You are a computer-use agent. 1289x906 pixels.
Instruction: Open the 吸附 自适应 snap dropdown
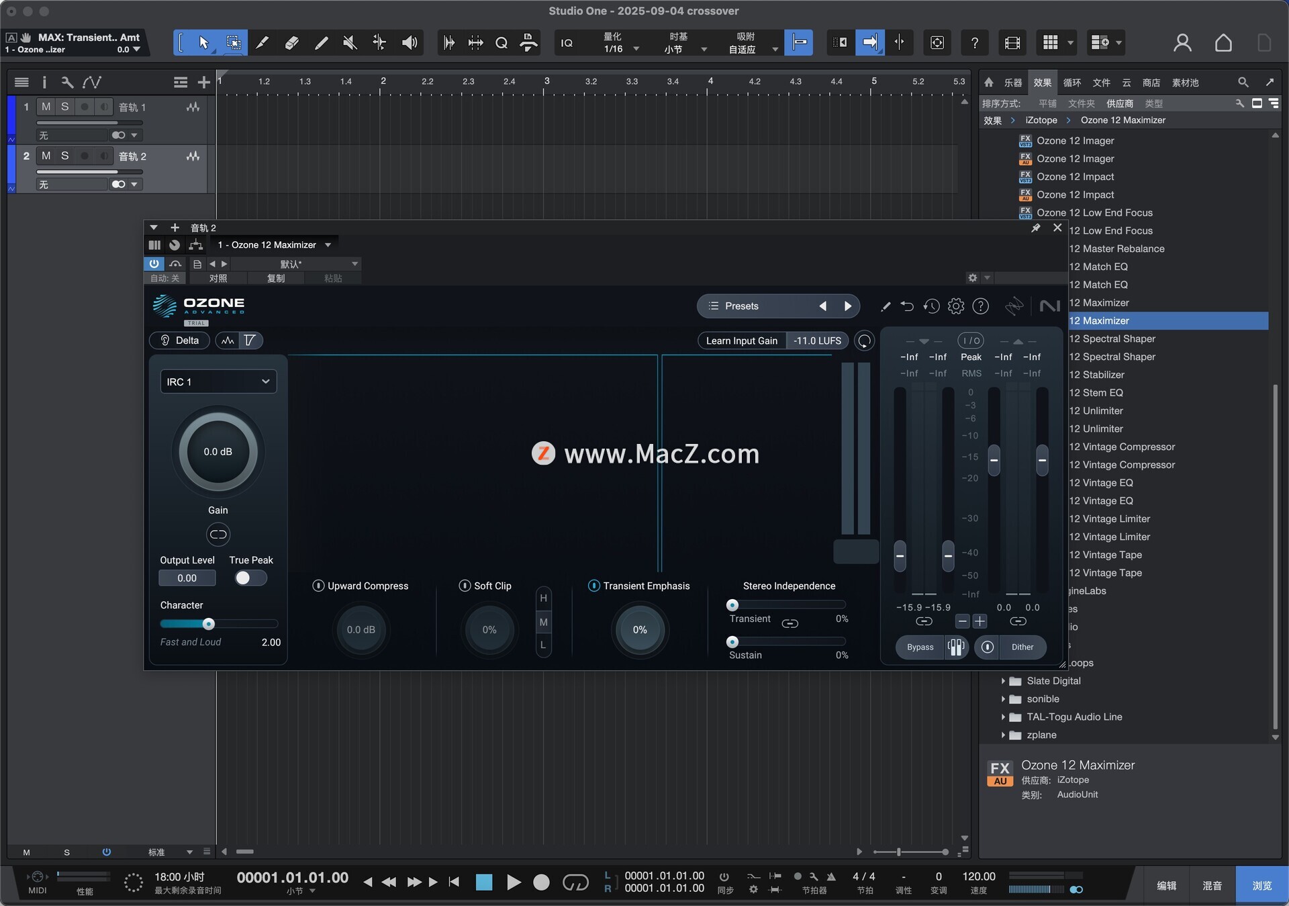[753, 43]
